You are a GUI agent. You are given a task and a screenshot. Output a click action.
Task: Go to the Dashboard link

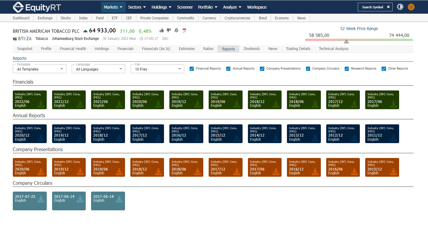pyautogui.click(x=21, y=18)
